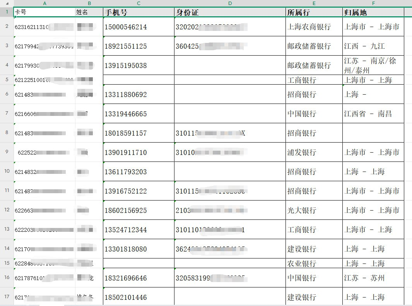The image size is (412, 306).
Task: Select the column A header
Action: (x=44, y=3)
